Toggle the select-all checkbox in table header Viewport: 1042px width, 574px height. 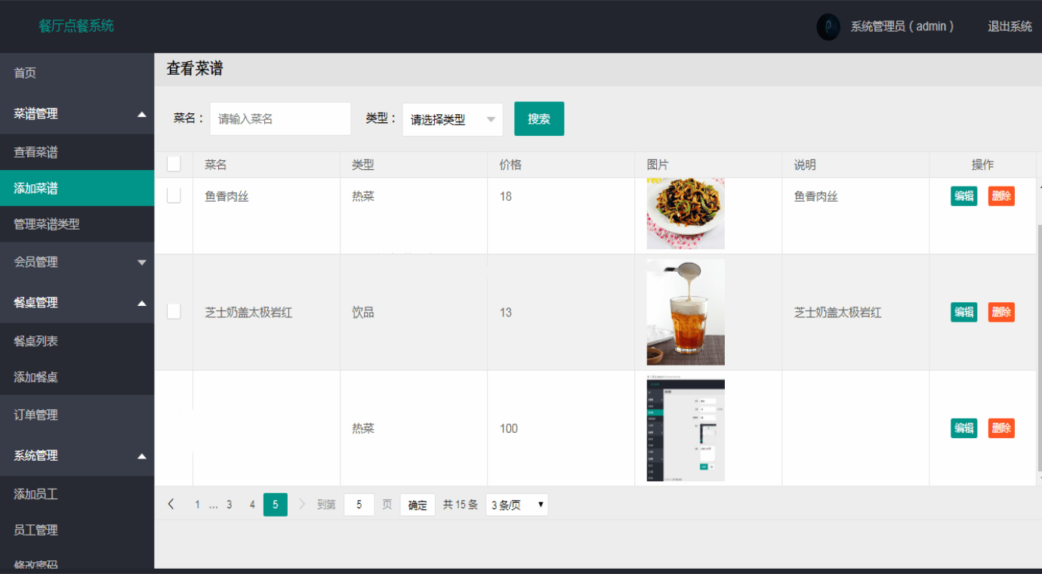point(173,164)
